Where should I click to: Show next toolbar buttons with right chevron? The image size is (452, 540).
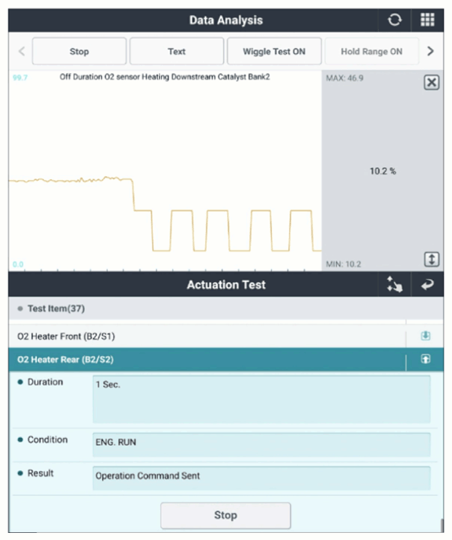pos(430,51)
